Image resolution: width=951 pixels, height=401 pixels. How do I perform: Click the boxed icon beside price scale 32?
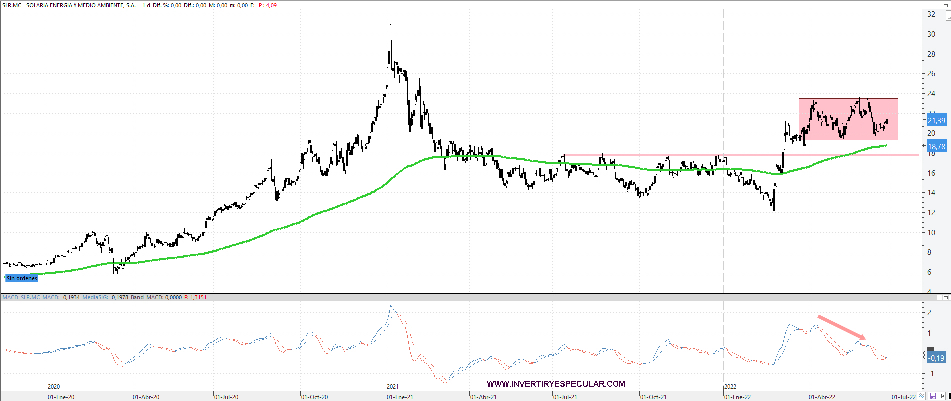[948, 15]
